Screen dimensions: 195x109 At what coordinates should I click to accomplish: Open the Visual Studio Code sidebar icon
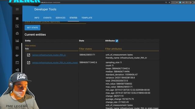pyautogui.click(x=17, y=70)
